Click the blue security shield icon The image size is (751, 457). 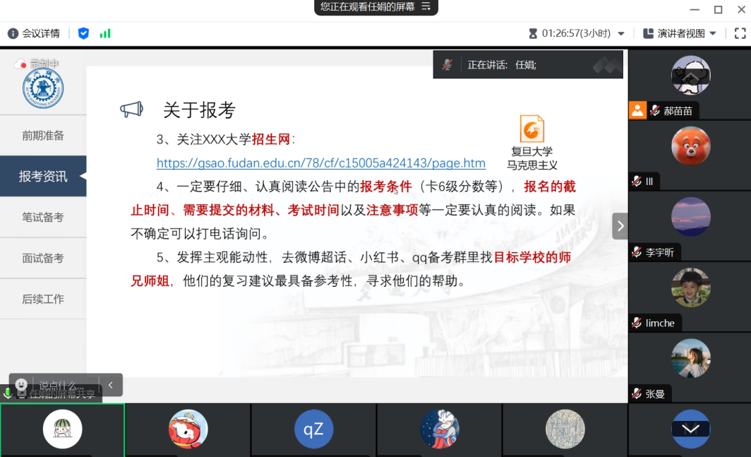pyautogui.click(x=83, y=33)
